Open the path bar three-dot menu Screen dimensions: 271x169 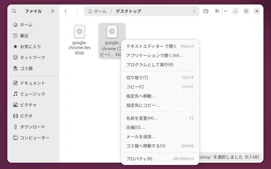coord(194,11)
